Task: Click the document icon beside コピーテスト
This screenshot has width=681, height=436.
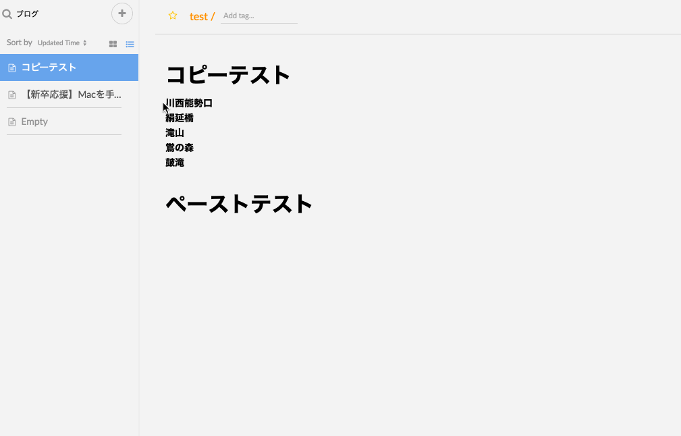Action: click(x=11, y=67)
